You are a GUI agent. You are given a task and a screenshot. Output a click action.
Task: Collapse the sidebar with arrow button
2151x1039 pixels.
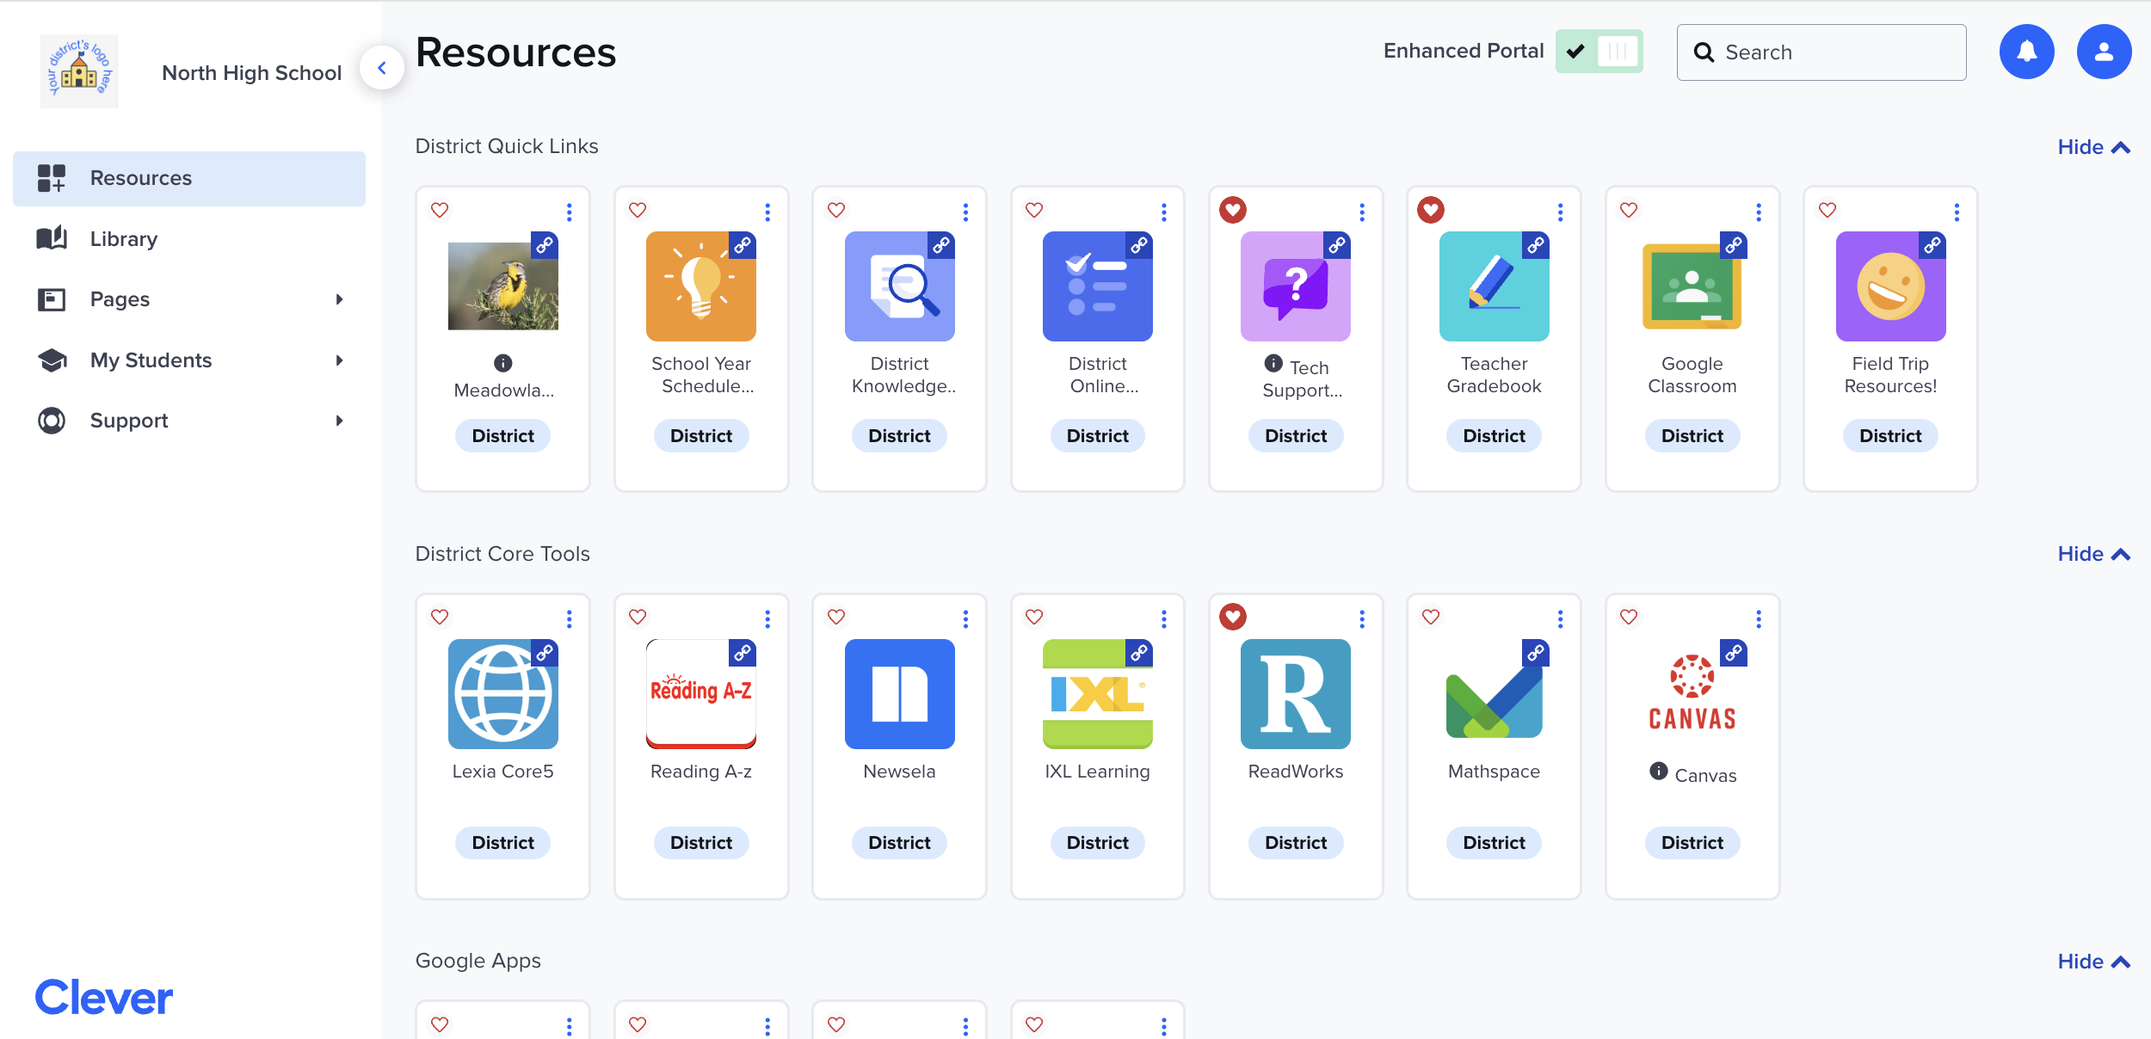click(381, 68)
